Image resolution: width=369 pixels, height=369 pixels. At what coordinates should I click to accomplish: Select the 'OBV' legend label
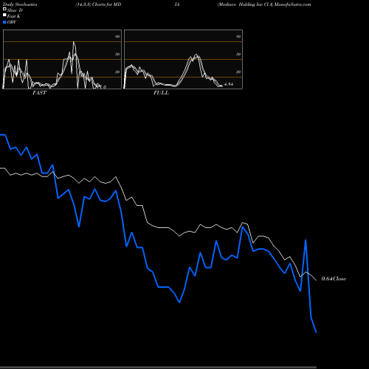pos(12,22)
